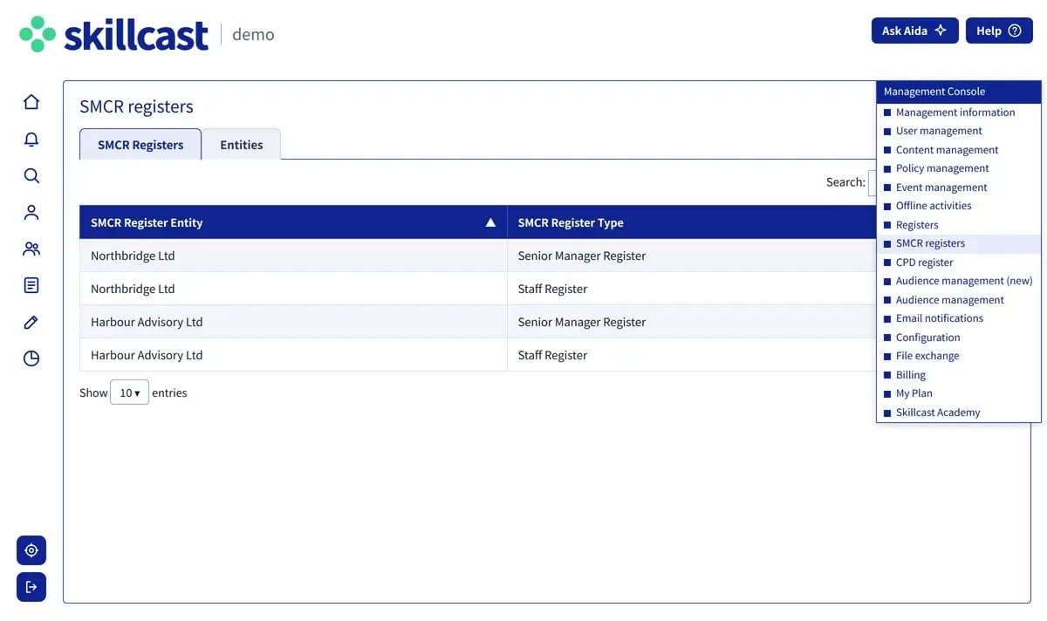Open the document list icon
The image size is (1047, 621).
pyautogui.click(x=31, y=285)
